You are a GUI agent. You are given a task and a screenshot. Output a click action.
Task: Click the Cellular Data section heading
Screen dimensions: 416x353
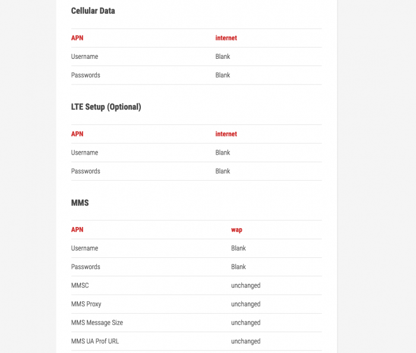point(93,11)
